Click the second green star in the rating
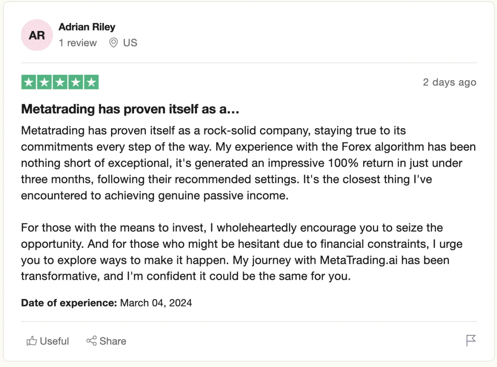 44,82
